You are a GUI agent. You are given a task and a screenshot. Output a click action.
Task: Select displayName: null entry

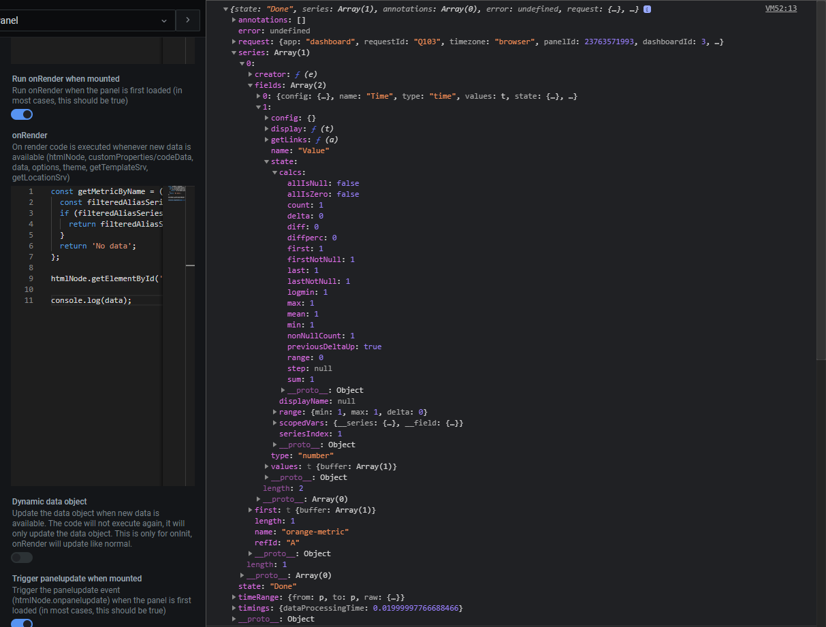click(317, 401)
